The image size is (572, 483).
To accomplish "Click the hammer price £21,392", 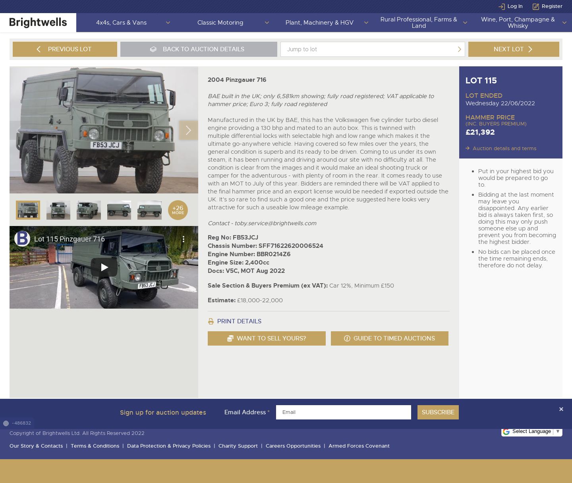I will coord(480,132).
